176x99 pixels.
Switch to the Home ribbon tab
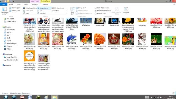click(x=11, y=4)
